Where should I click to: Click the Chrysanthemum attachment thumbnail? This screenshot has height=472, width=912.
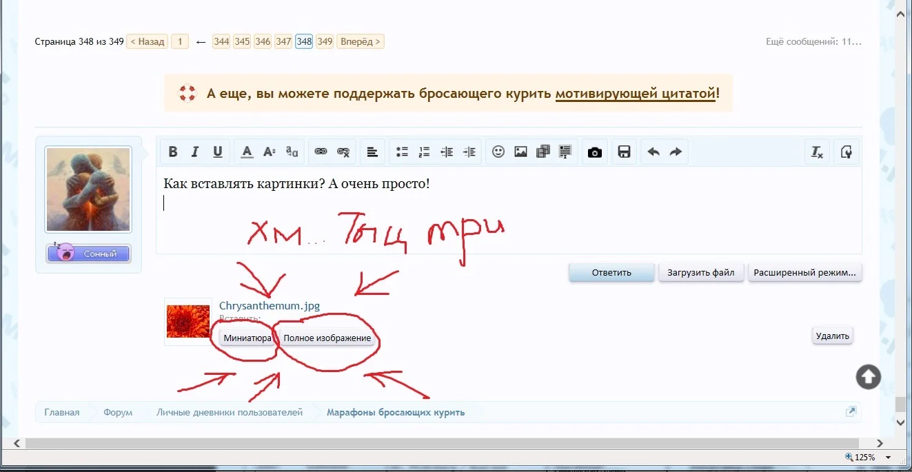click(188, 321)
